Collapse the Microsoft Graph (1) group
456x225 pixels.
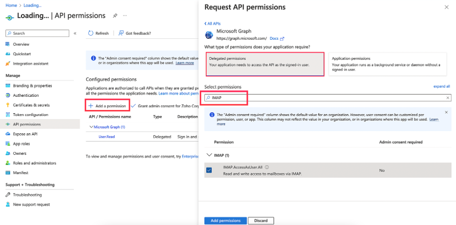[91, 127]
